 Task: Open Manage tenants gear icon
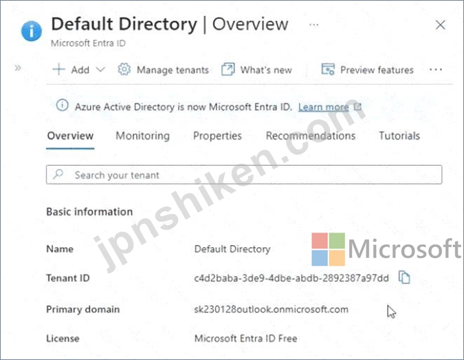coord(124,70)
